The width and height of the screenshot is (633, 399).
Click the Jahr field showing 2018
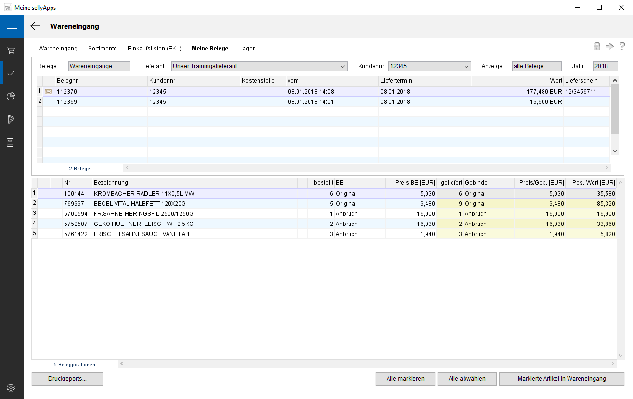[605, 66]
